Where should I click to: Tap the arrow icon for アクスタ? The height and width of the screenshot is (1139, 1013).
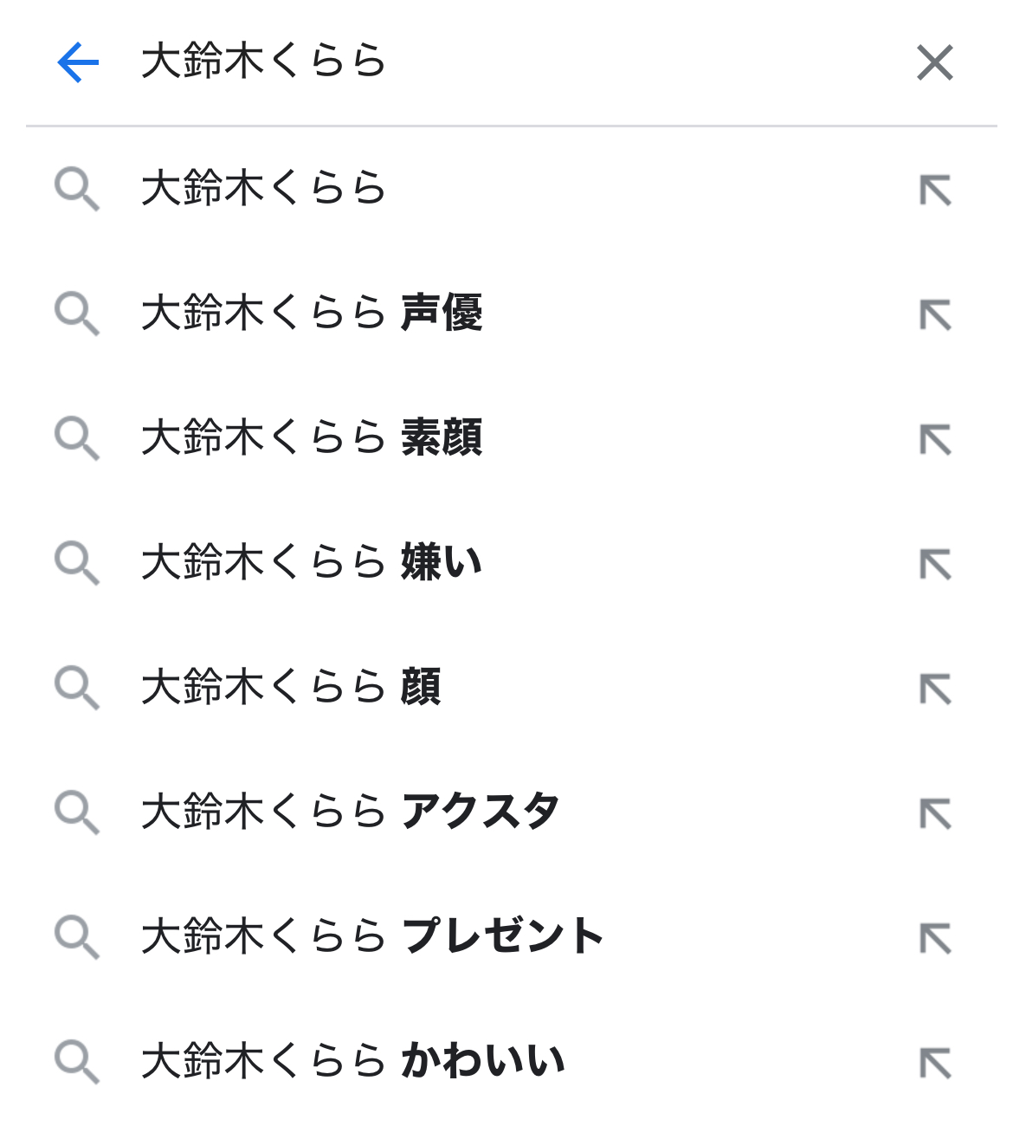click(935, 813)
